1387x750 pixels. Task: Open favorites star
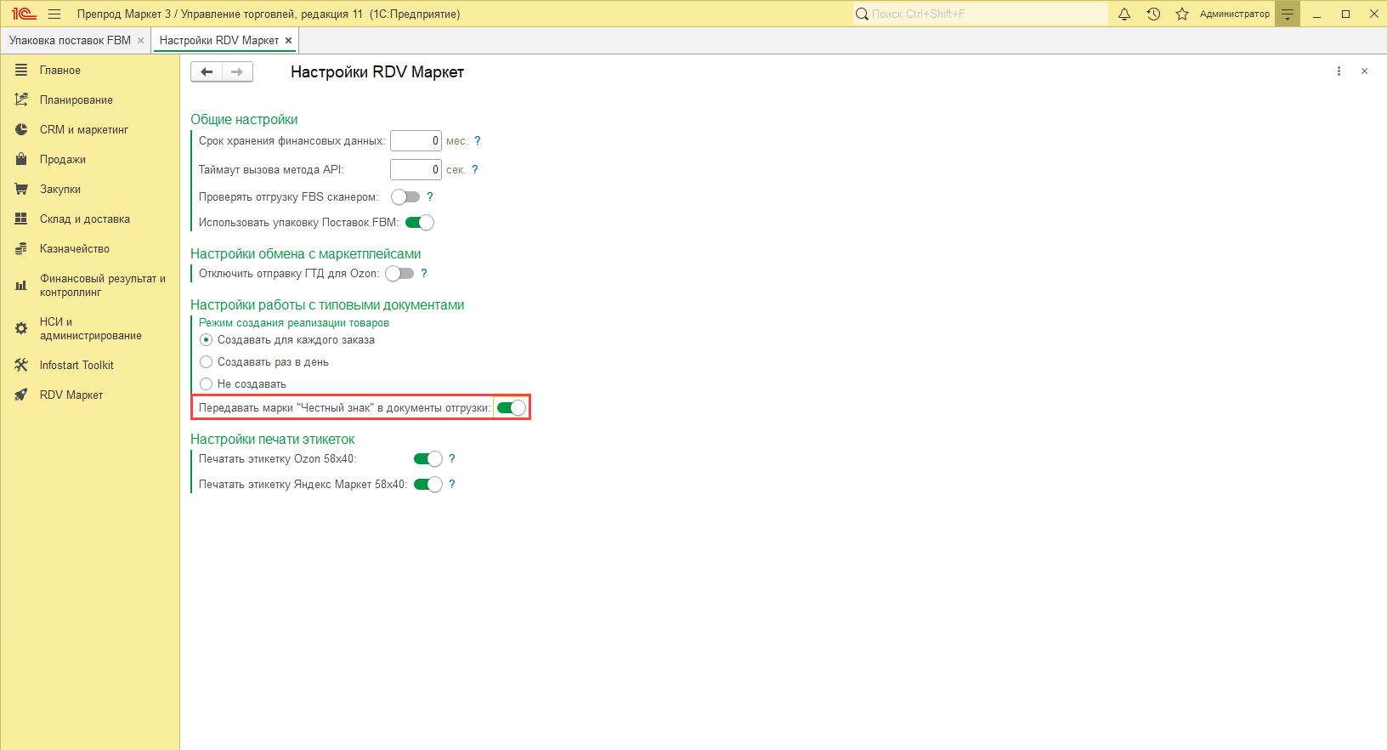1182,14
